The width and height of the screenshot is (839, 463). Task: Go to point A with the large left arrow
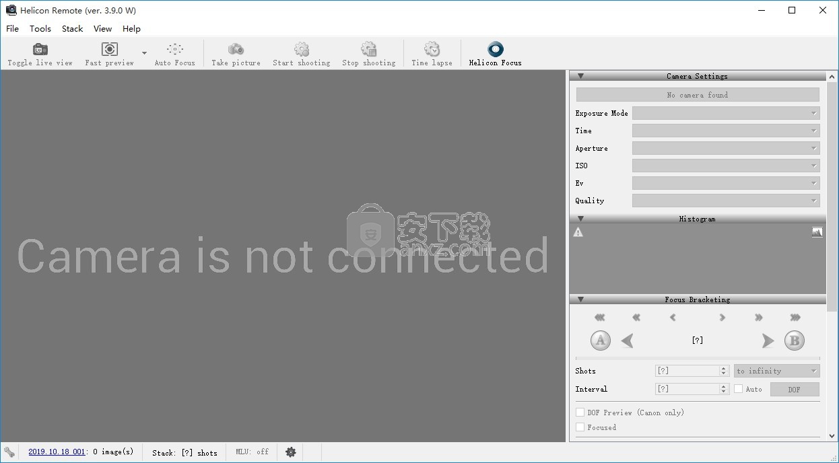pyautogui.click(x=628, y=341)
